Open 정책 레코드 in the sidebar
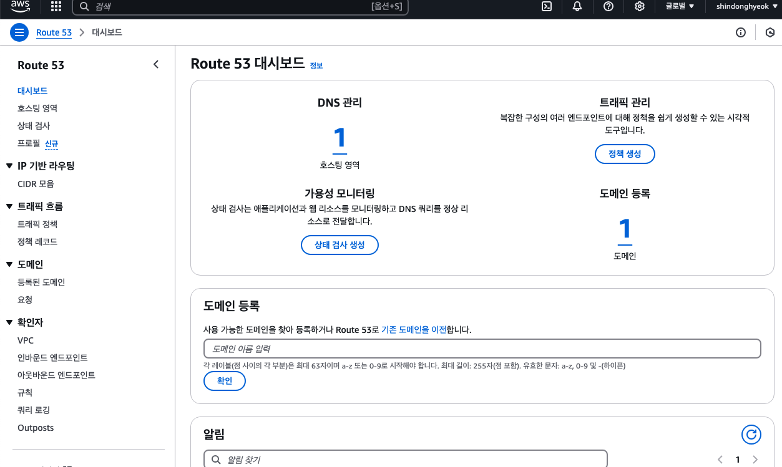Image resolution: width=782 pixels, height=467 pixels. 37,242
